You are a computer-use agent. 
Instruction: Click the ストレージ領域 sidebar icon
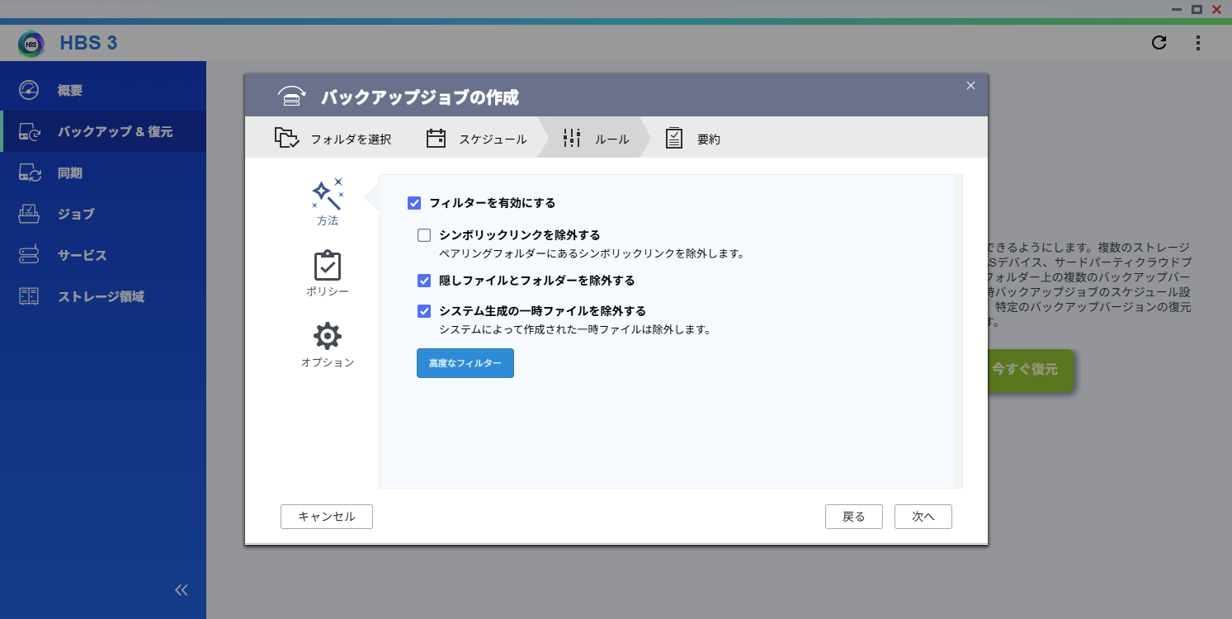click(x=29, y=296)
